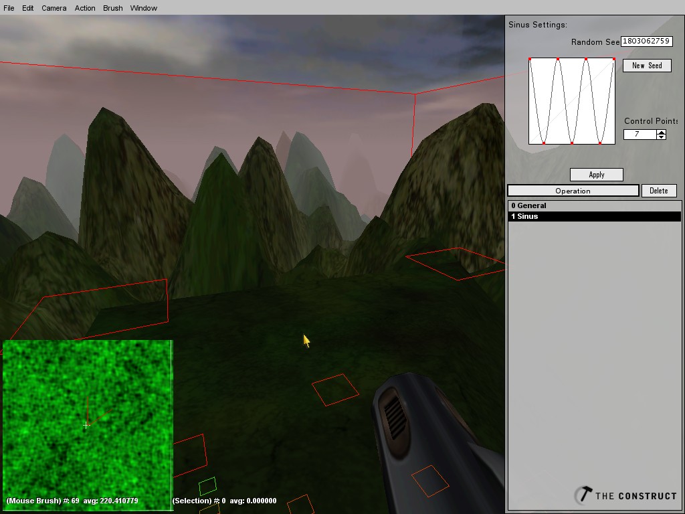Open the Camera menu

[54, 8]
